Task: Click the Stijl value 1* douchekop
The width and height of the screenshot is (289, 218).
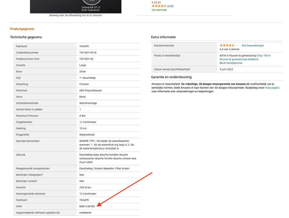Action: (x=87, y=78)
